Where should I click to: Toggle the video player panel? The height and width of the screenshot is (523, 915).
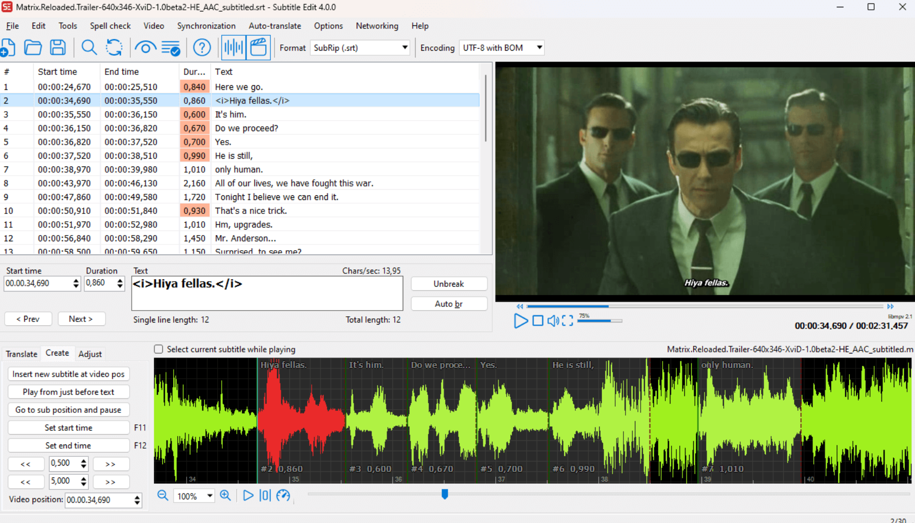[258, 47]
